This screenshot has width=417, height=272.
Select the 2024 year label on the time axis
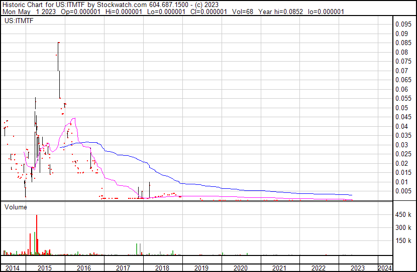point(385,268)
